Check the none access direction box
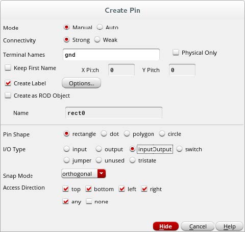 point(89,201)
